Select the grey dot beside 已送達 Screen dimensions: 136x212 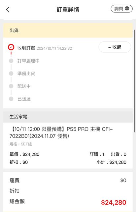(x=11, y=99)
